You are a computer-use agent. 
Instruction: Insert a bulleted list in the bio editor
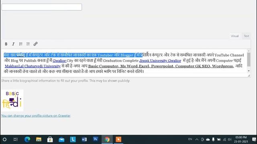[20, 44]
